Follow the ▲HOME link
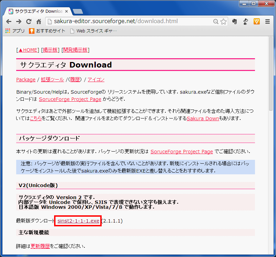This screenshot has height=257, width=276. click(x=28, y=50)
